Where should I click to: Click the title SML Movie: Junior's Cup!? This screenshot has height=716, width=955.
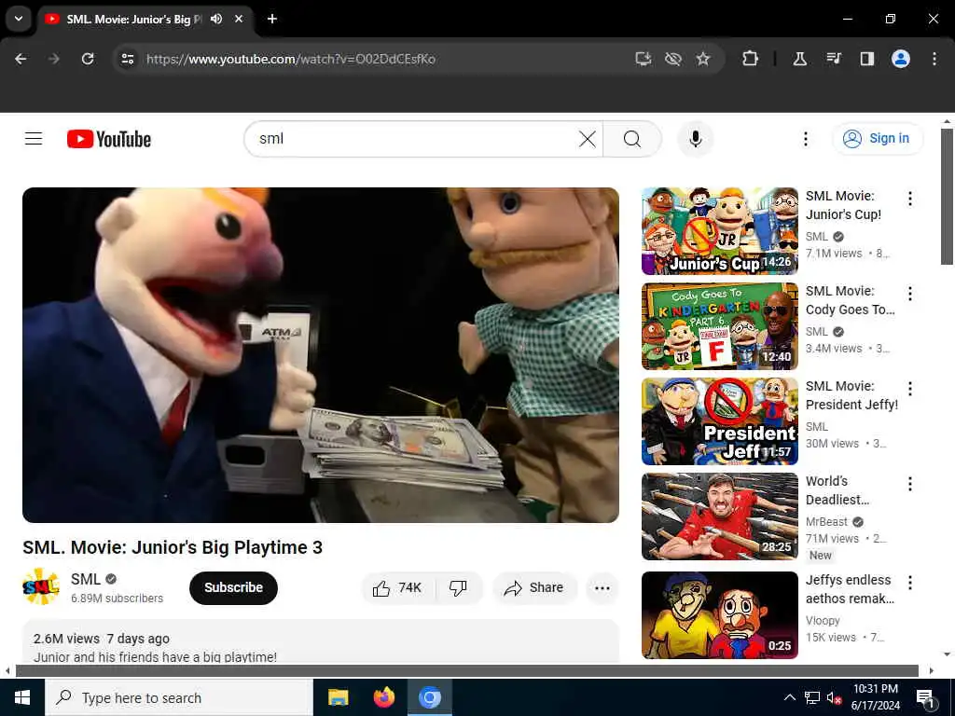coord(843,205)
